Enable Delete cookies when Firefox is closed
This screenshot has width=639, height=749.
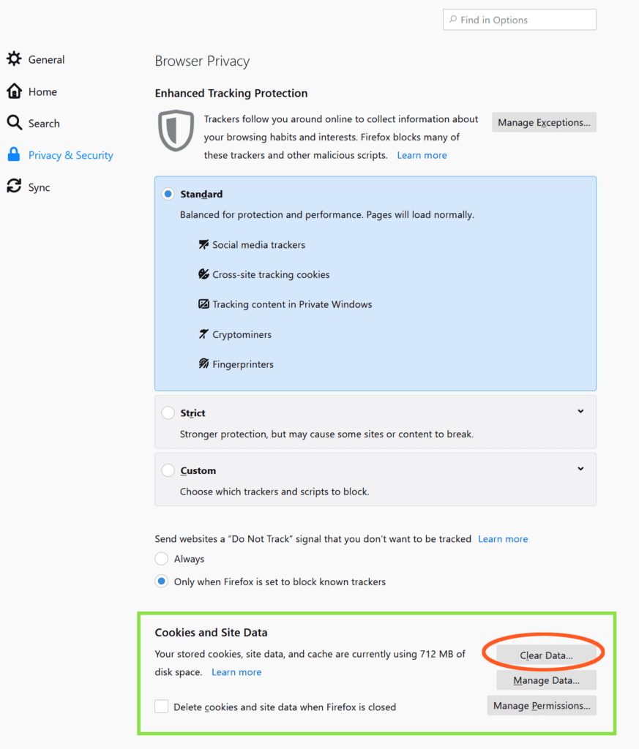pos(162,707)
